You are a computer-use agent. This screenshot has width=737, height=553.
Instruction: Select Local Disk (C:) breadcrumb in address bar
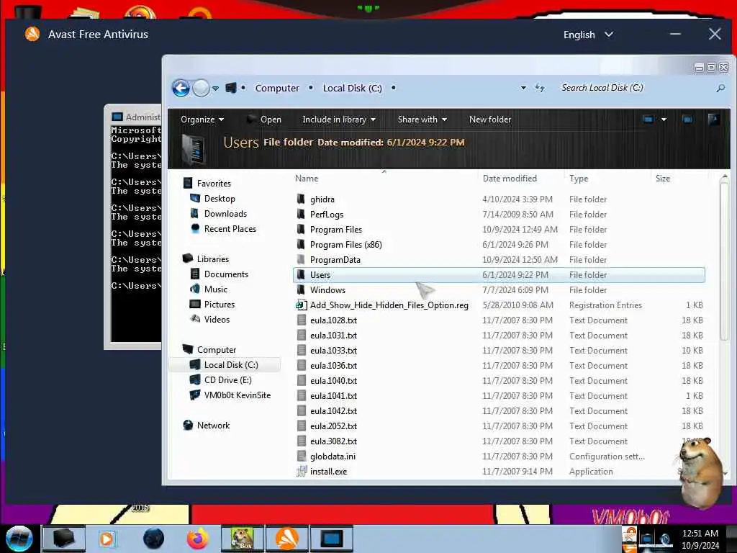(352, 88)
